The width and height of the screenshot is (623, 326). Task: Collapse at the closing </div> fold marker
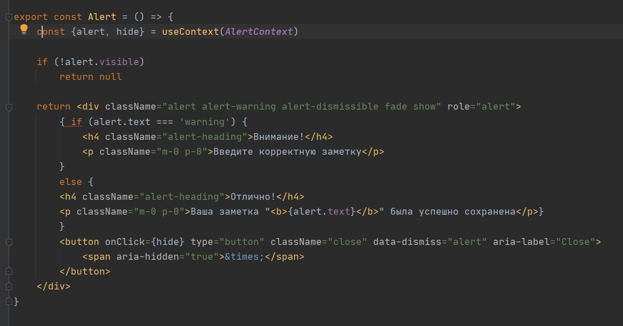coord(9,286)
